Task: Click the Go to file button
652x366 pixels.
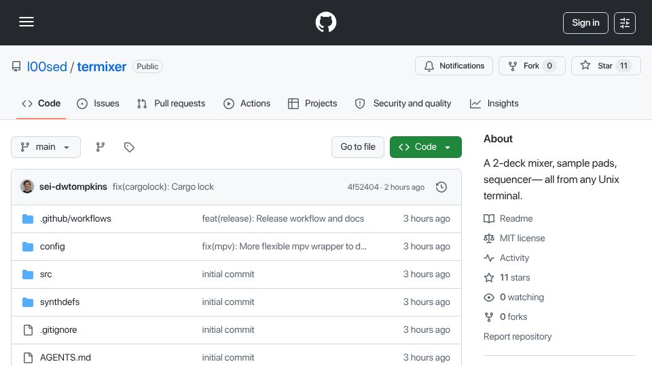Action: point(358,147)
